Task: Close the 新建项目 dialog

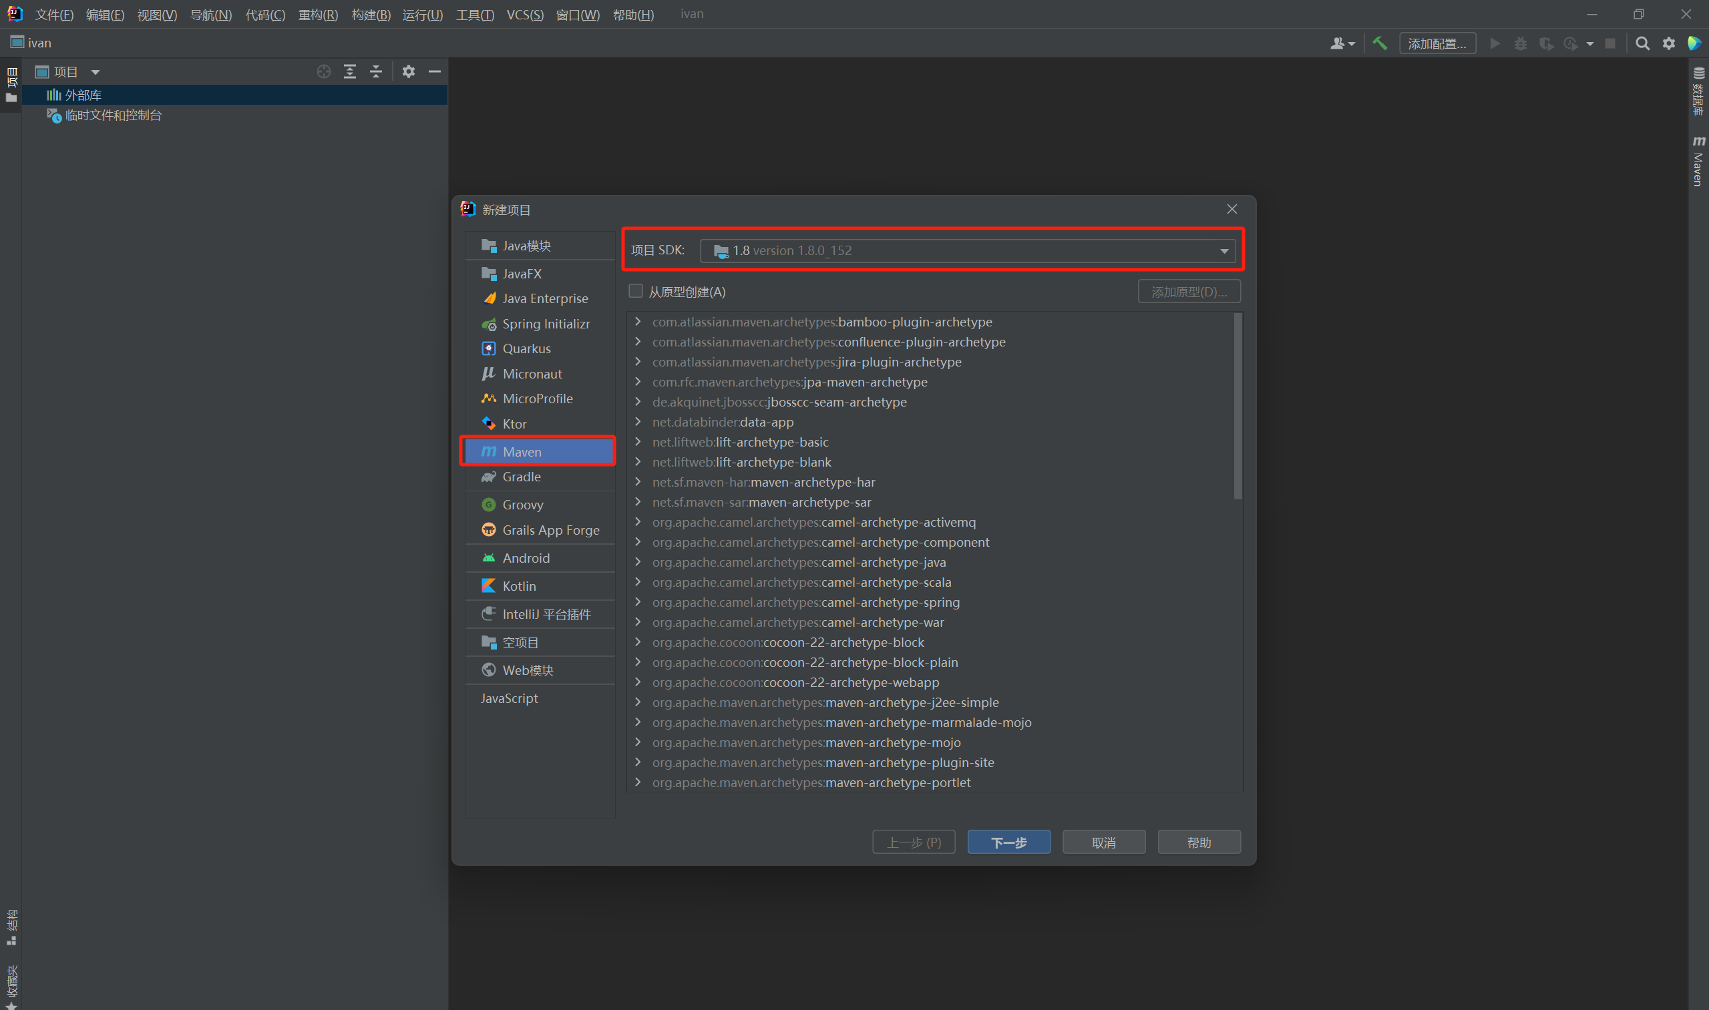Action: click(1231, 209)
